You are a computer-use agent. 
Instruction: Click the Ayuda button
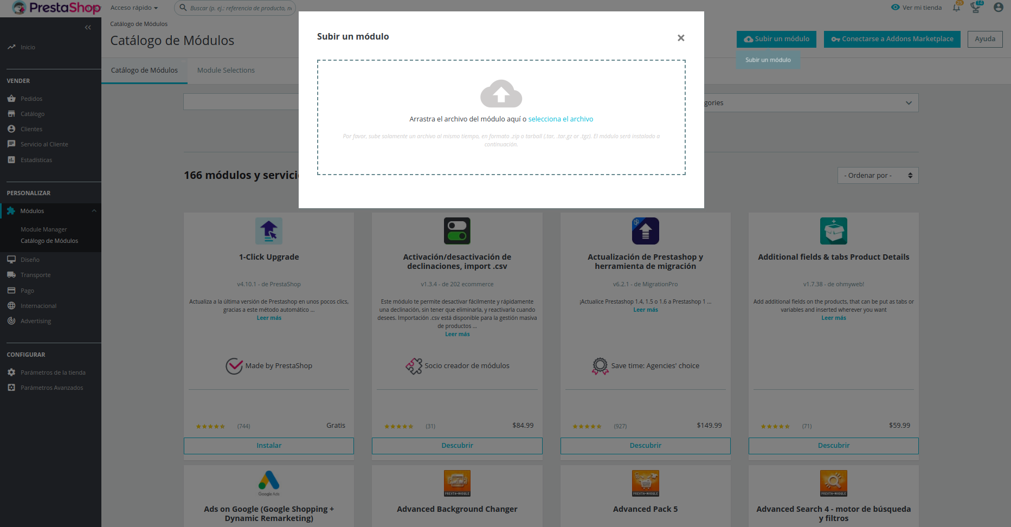[985, 39]
